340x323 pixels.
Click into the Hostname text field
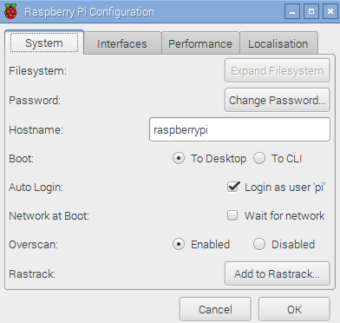pos(239,129)
